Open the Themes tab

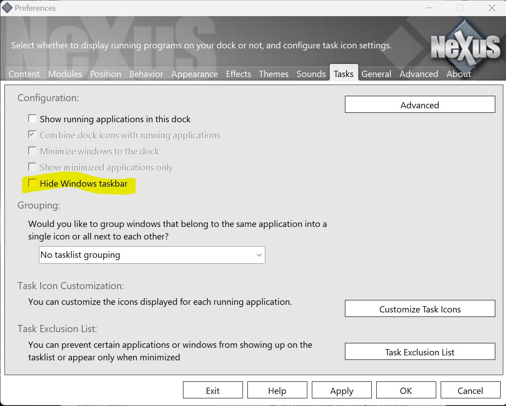(274, 74)
